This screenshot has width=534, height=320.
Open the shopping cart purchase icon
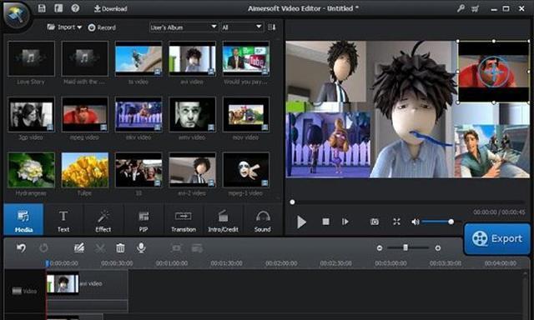[475, 9]
